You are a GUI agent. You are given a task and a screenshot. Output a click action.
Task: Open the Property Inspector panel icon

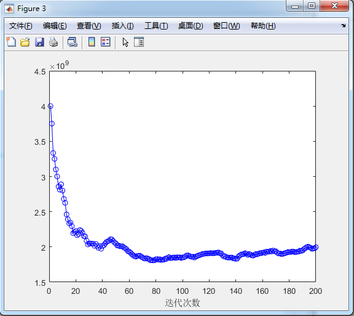[139, 42]
